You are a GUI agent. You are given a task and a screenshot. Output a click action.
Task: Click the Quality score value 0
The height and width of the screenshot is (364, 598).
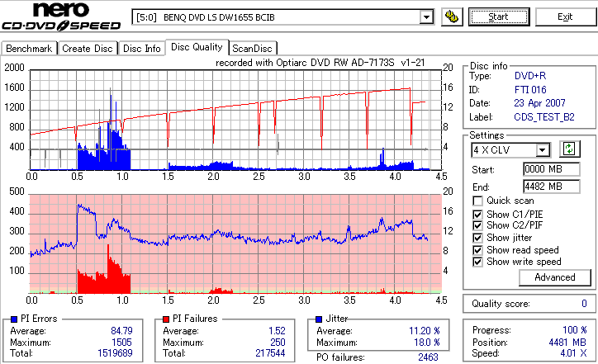point(584,304)
